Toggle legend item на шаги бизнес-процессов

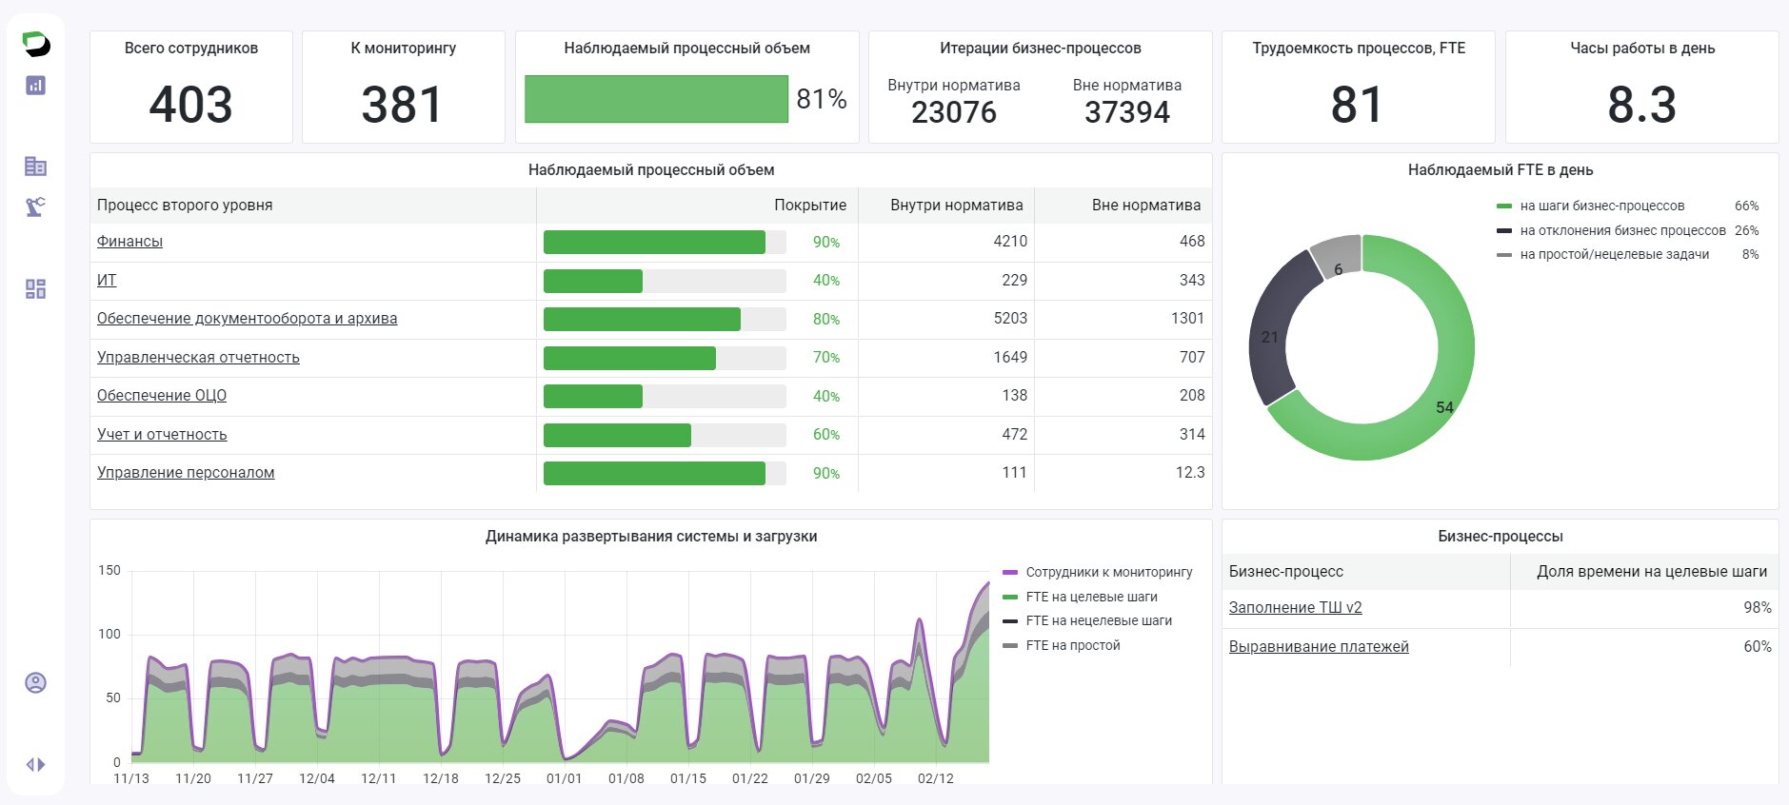1602,206
